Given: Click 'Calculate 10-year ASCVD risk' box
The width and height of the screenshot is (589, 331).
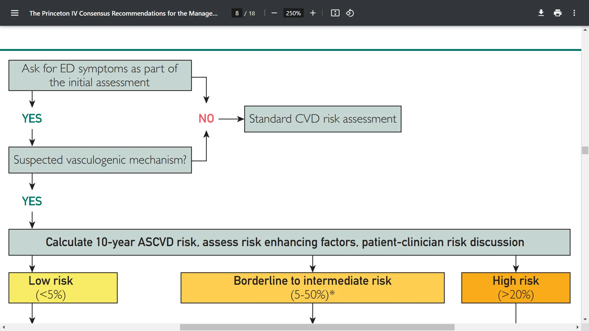Looking at the screenshot, I should point(289,242).
